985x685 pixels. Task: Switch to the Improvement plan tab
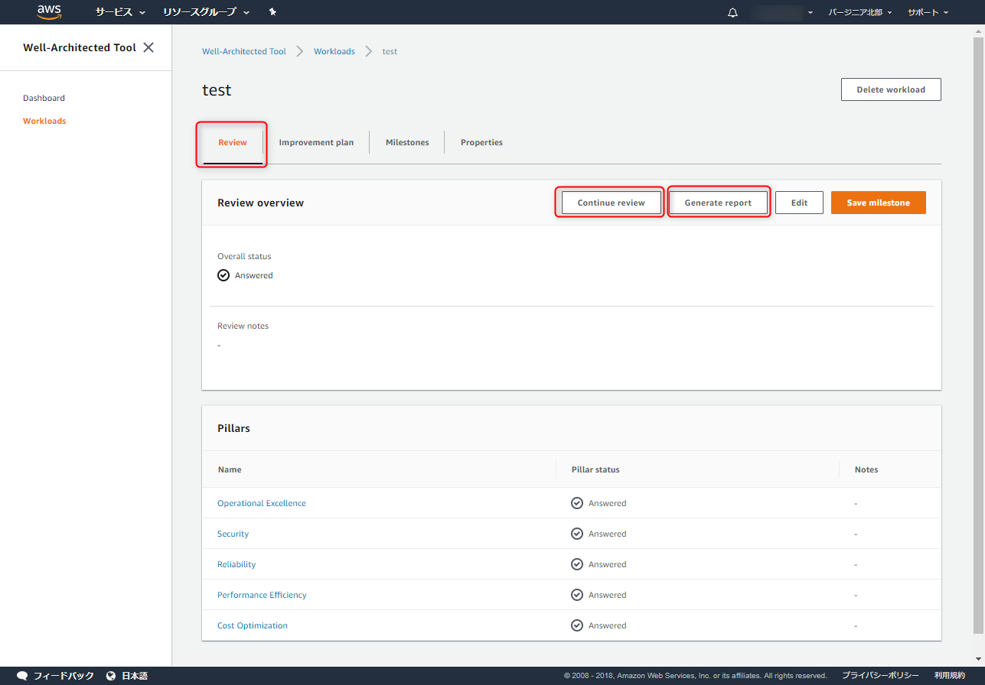click(x=316, y=141)
